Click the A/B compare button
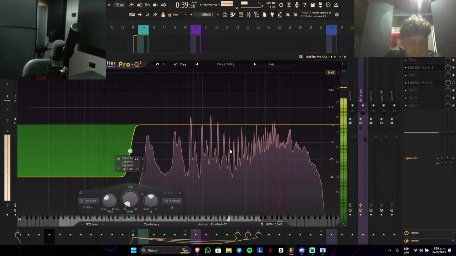This screenshot has width=456, height=256. 176,64
